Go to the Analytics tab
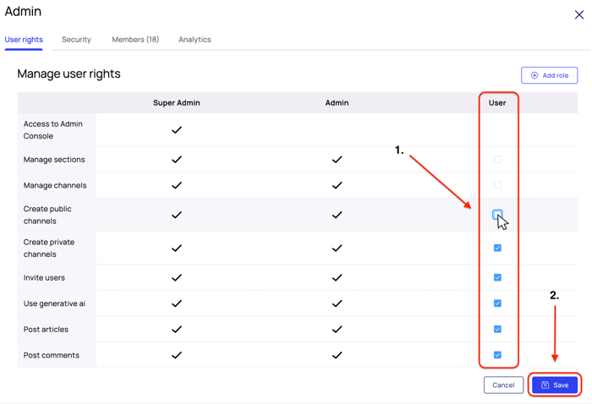Screen dimensions: 592x404 point(195,40)
